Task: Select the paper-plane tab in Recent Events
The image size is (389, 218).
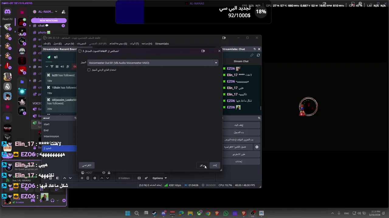Action: 49,57
